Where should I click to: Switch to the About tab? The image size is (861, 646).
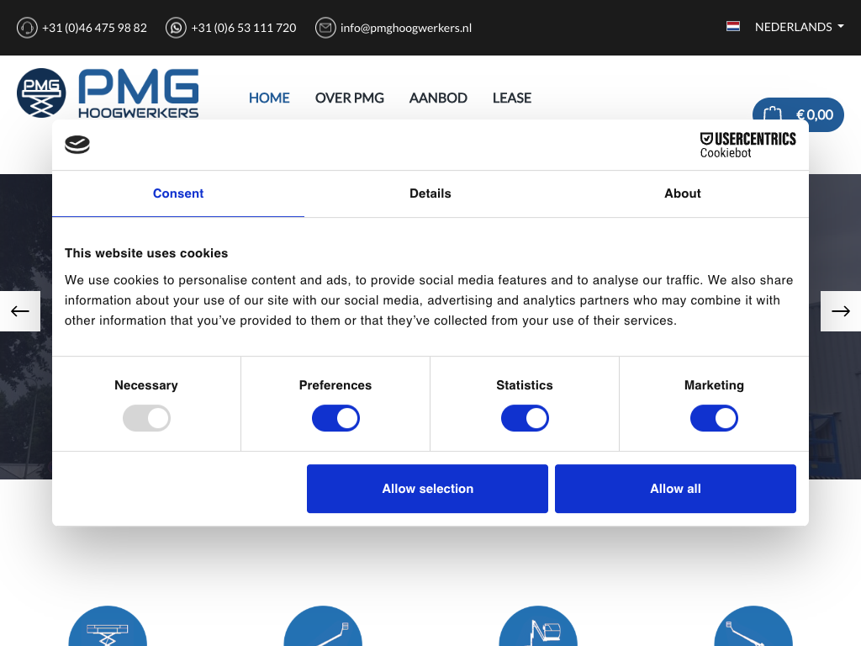click(683, 193)
